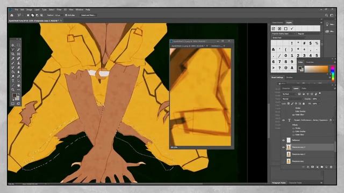Choose Add to selection mode

tap(32, 16)
